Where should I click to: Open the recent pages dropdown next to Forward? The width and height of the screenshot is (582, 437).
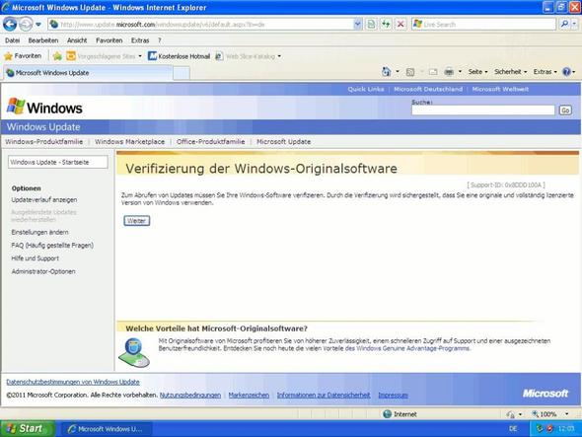tap(38, 25)
